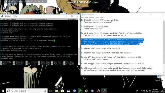The height and width of the screenshot is (93, 165).
Task: Open the Bandicam toolbar dropdown arrow
Action: click(6, 2)
